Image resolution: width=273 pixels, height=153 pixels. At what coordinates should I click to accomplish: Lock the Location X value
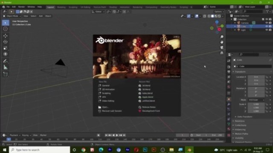pyautogui.click(x=267, y=77)
